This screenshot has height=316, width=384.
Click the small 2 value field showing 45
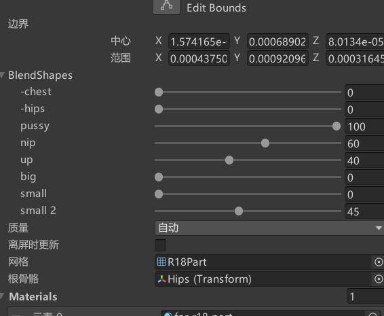point(364,211)
